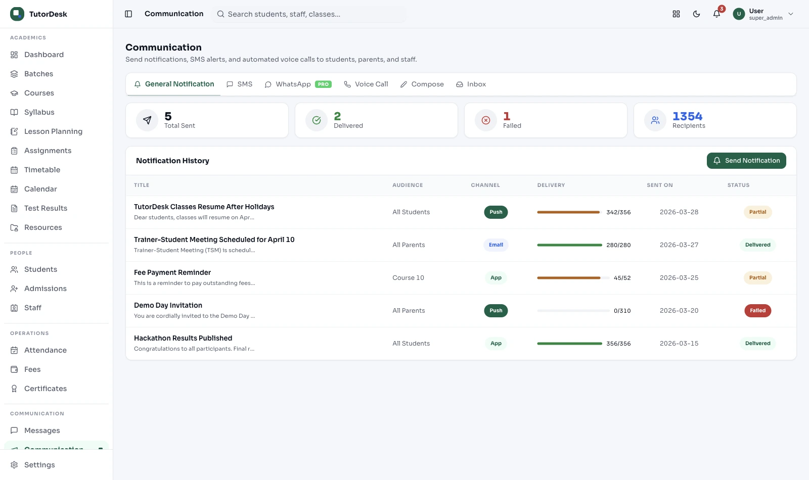Click the Settings gear icon

click(x=14, y=465)
